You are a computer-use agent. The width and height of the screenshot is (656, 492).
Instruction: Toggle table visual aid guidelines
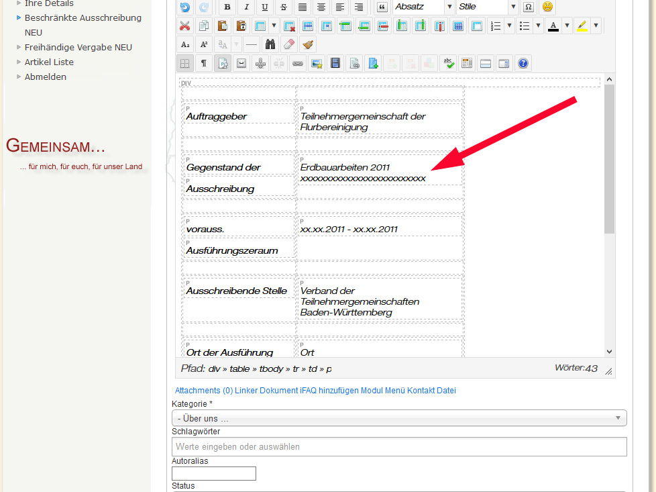(x=184, y=64)
